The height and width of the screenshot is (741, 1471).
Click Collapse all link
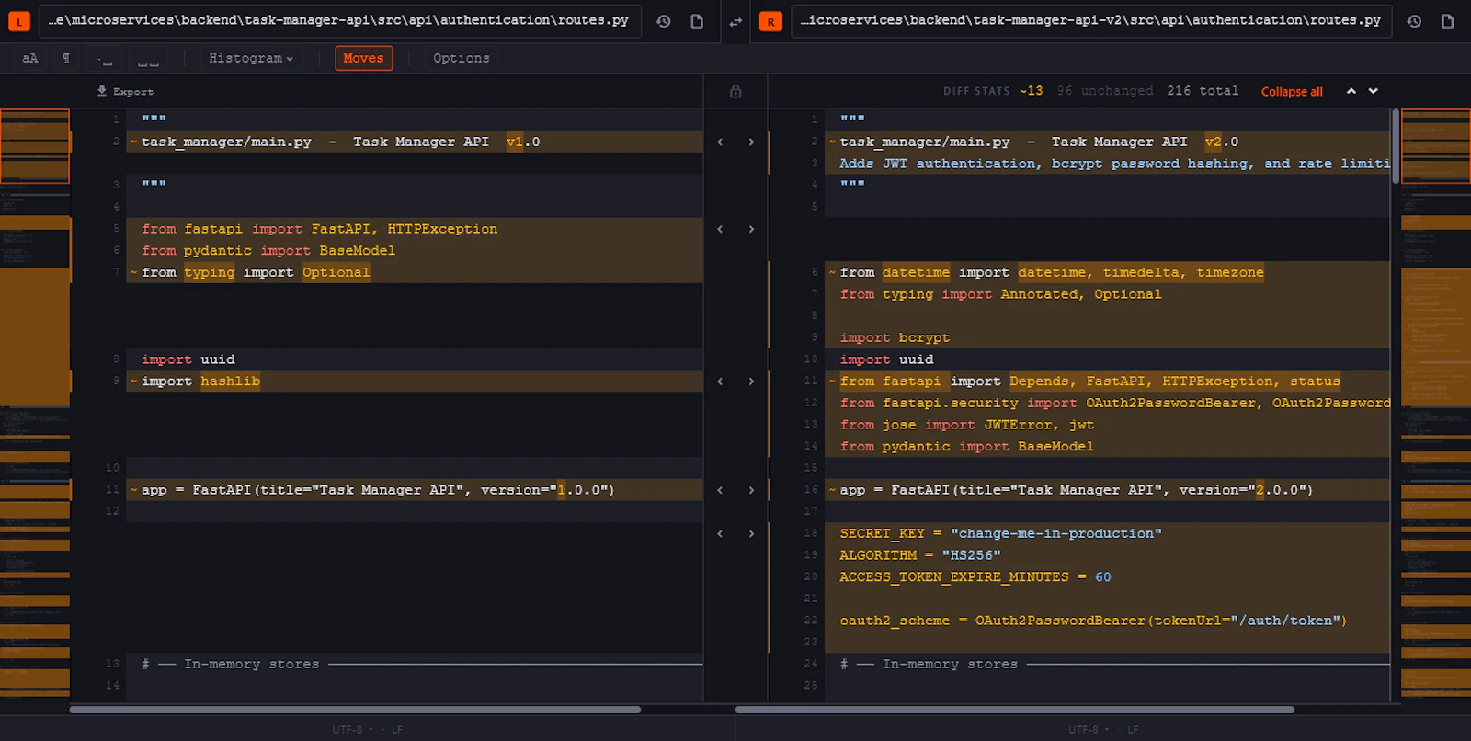(x=1292, y=91)
